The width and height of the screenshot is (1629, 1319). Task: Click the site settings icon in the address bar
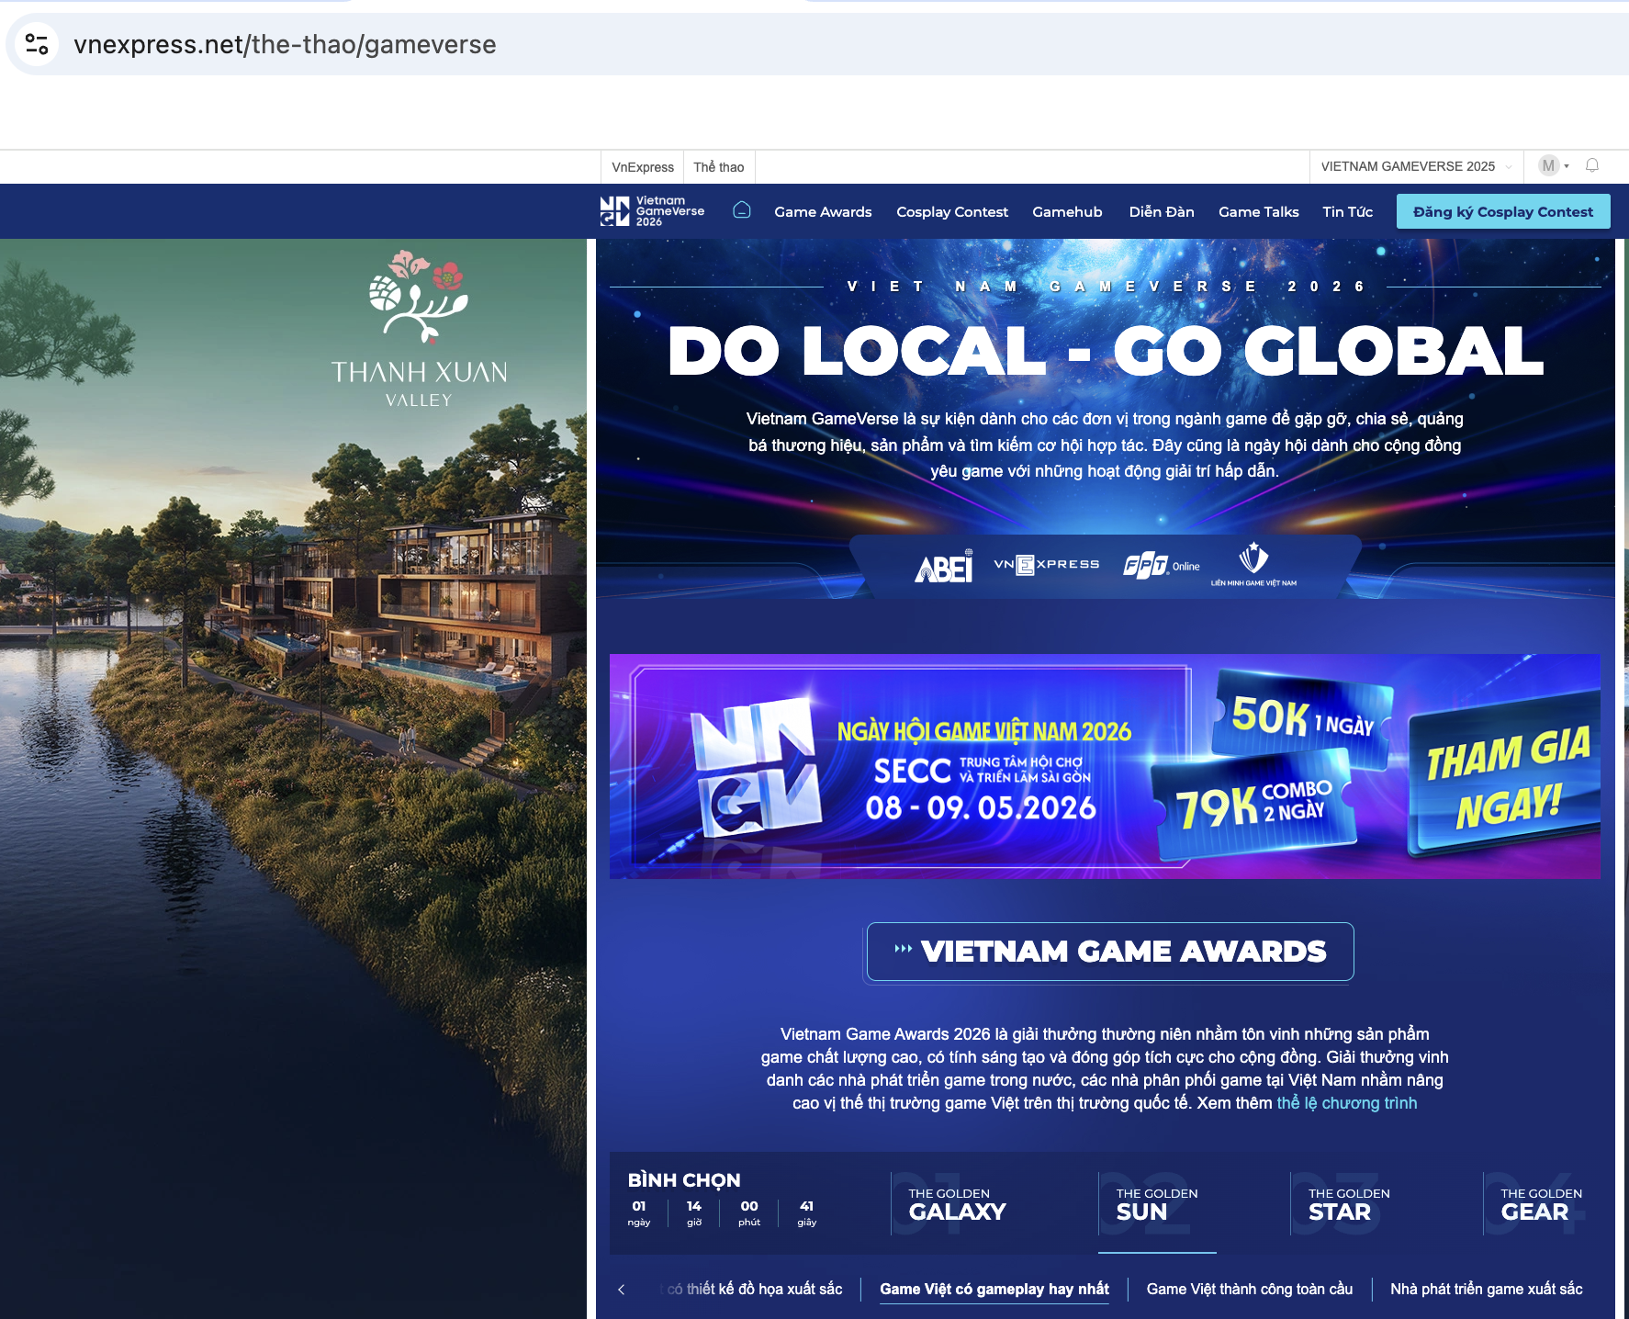38,43
